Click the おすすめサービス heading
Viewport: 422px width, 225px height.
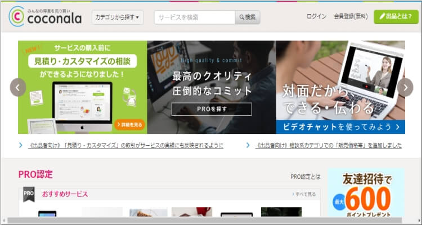tap(65, 194)
